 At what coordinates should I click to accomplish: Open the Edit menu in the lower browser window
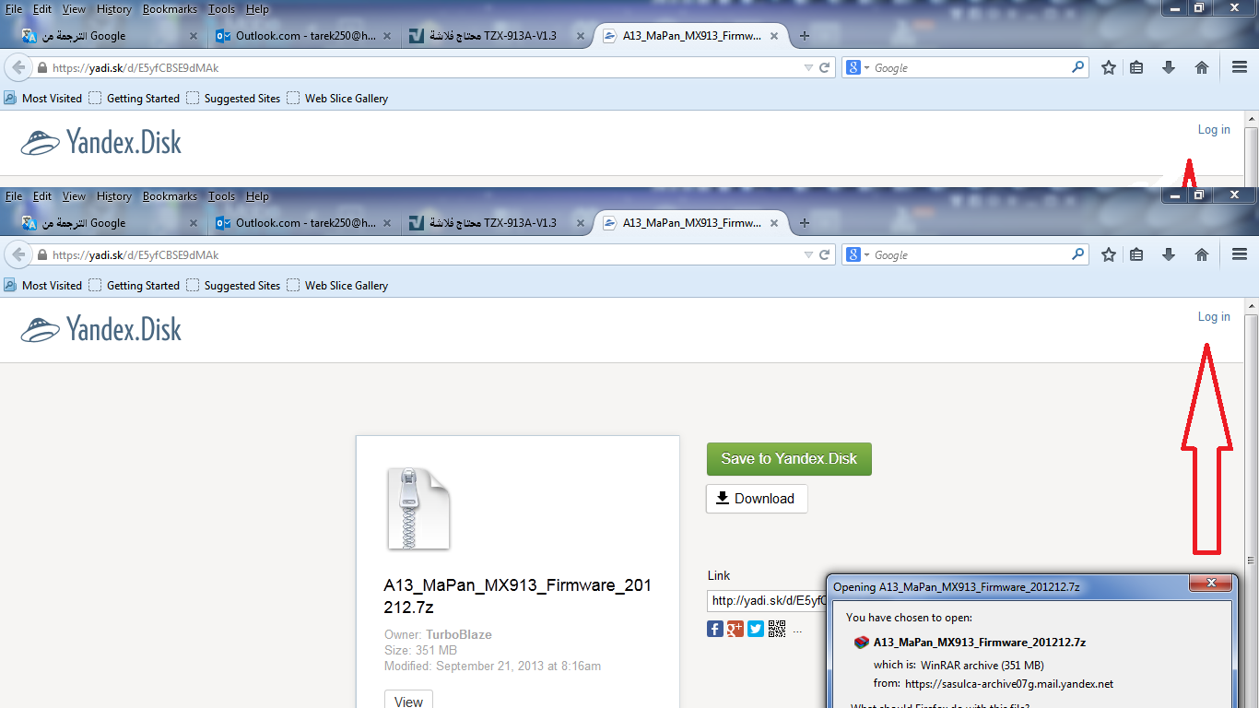tap(42, 196)
